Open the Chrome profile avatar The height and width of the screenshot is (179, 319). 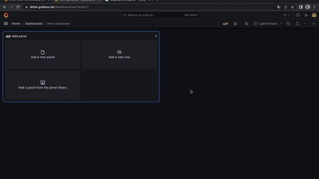[x=308, y=7]
